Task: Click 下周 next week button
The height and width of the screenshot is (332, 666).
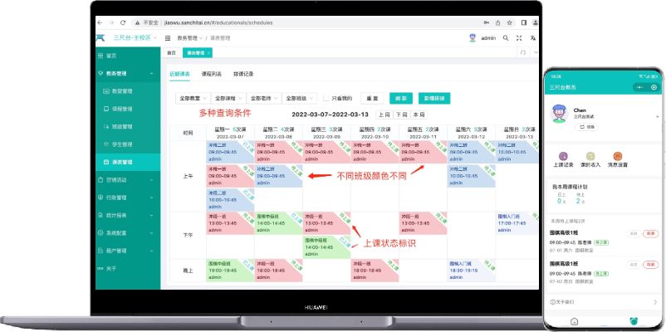Action: tap(401, 114)
